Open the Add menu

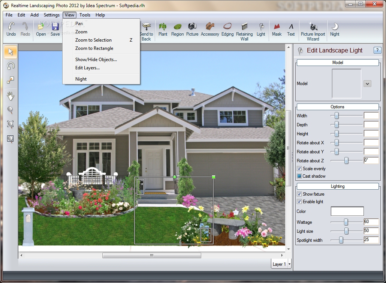coord(34,15)
